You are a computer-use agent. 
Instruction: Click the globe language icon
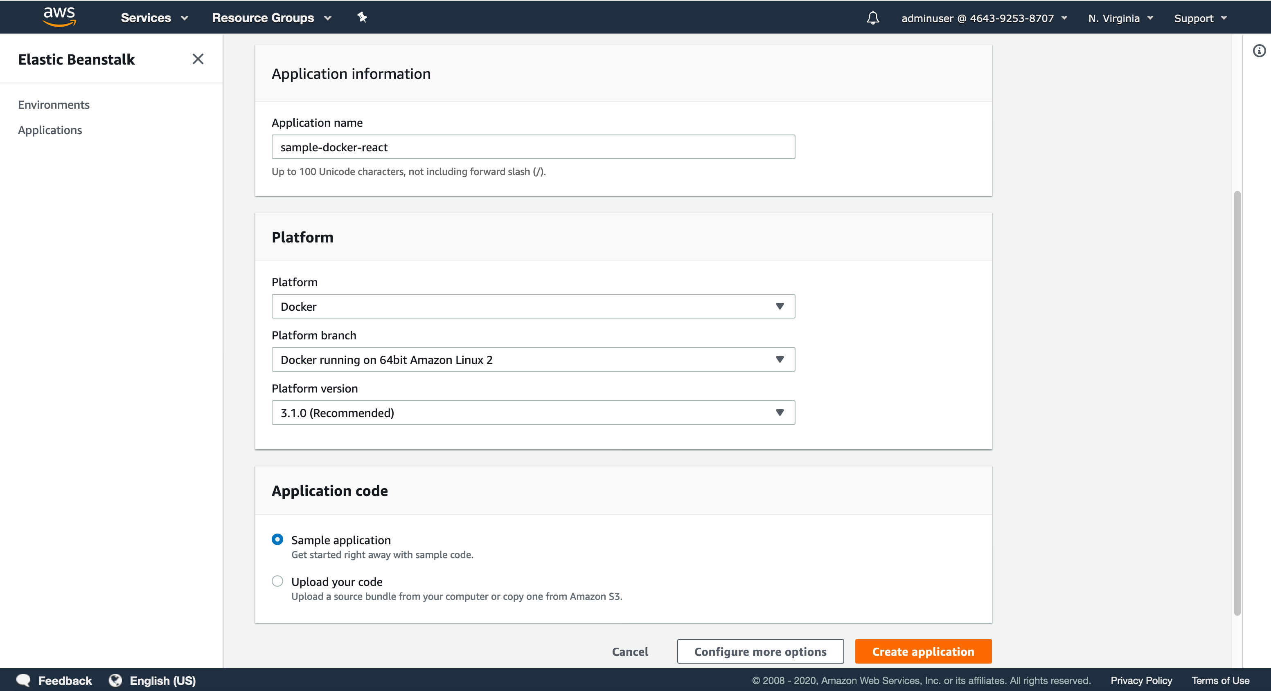(115, 680)
